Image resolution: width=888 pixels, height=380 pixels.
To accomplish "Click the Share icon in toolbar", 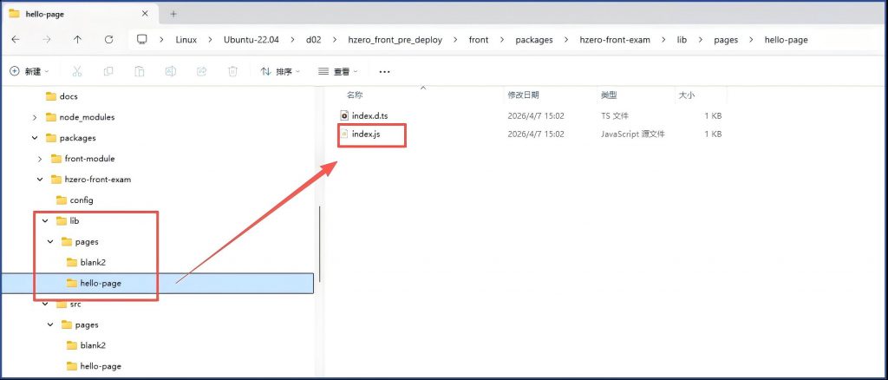I will (201, 71).
